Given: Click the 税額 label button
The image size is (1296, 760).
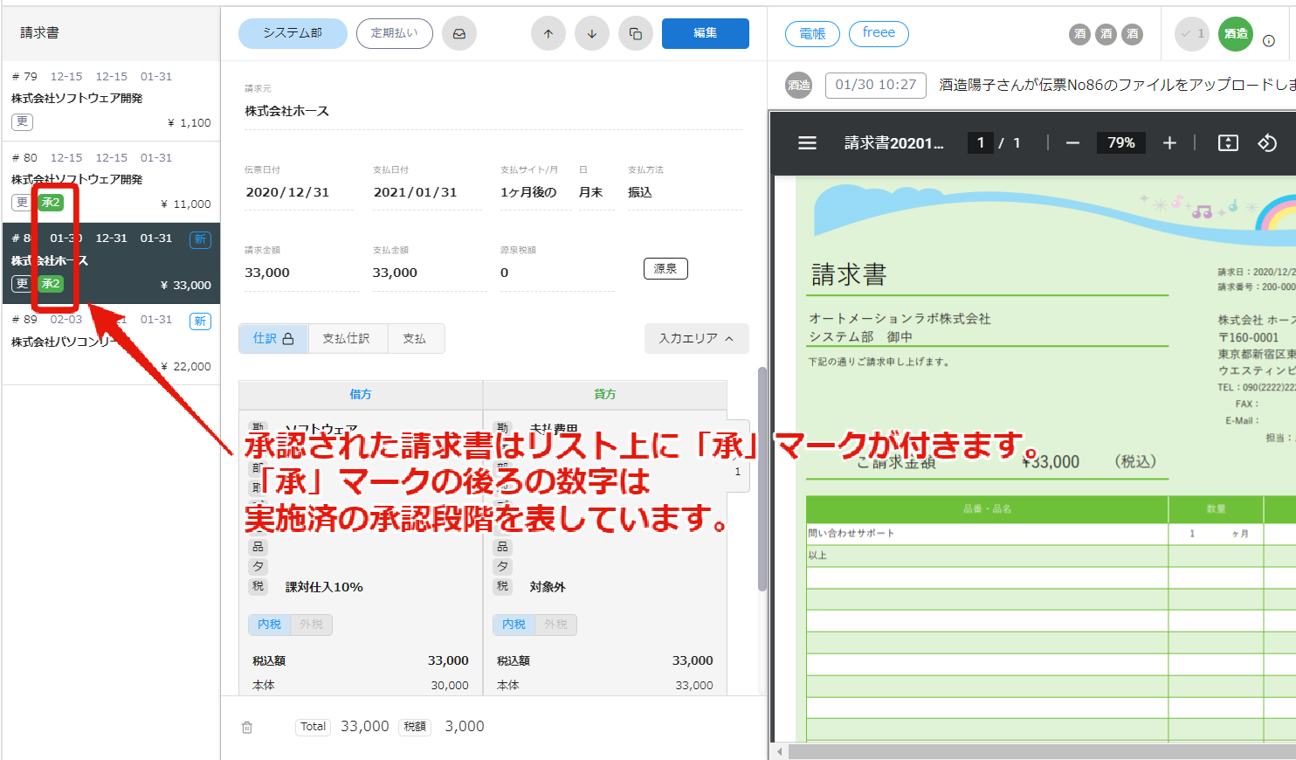Looking at the screenshot, I should (x=415, y=727).
